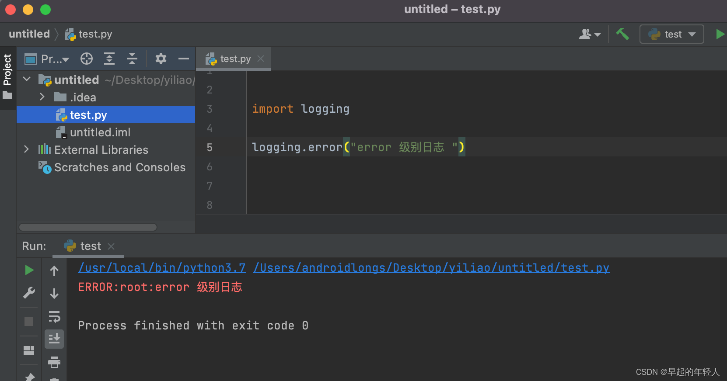Toggle scroll to end in Run console
Screen dimensions: 727x381
click(x=54, y=339)
